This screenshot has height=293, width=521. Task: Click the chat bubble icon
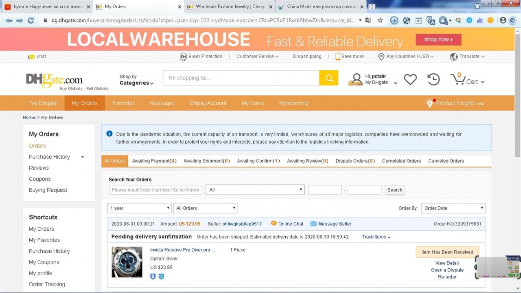pos(31,57)
